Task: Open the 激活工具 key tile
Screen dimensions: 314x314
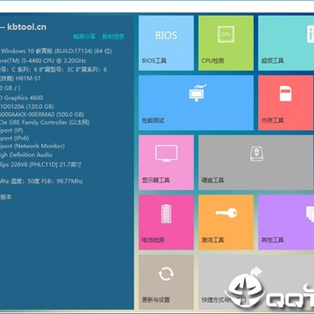Action: pos(226,222)
